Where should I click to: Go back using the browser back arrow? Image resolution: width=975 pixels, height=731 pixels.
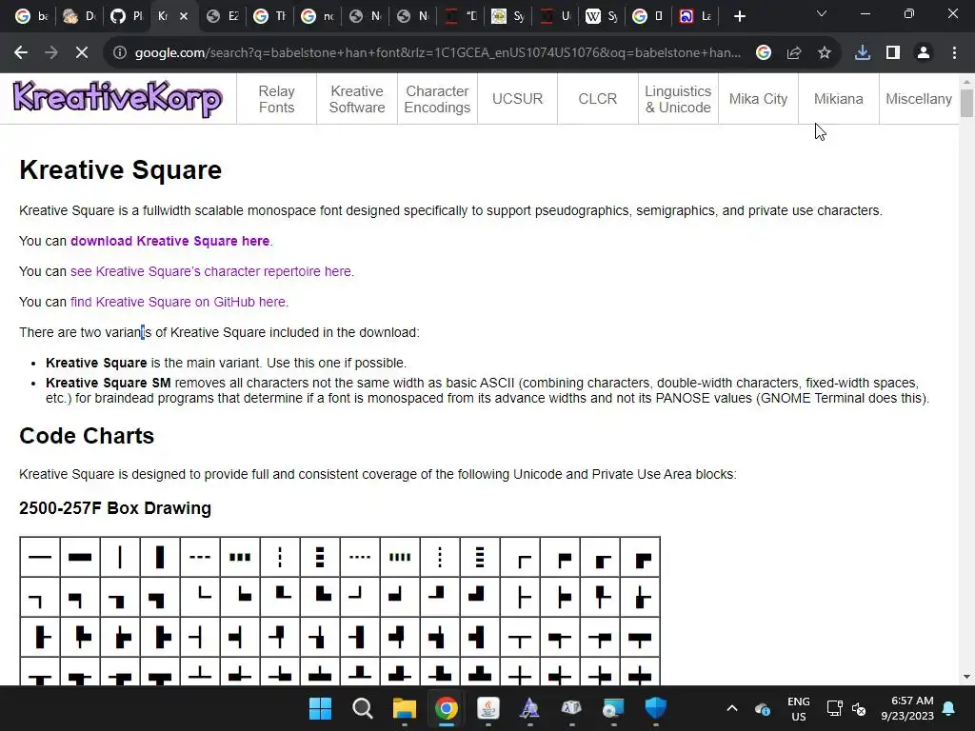(21, 53)
